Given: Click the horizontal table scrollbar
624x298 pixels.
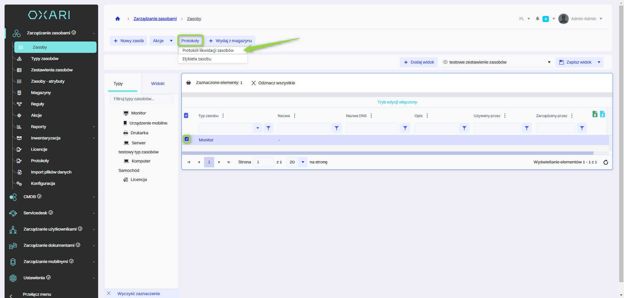Looking at the screenshot, I should (387, 153).
